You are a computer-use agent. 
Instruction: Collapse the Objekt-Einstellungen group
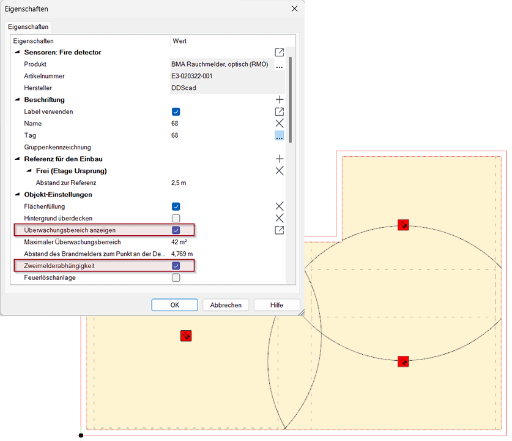(18, 195)
